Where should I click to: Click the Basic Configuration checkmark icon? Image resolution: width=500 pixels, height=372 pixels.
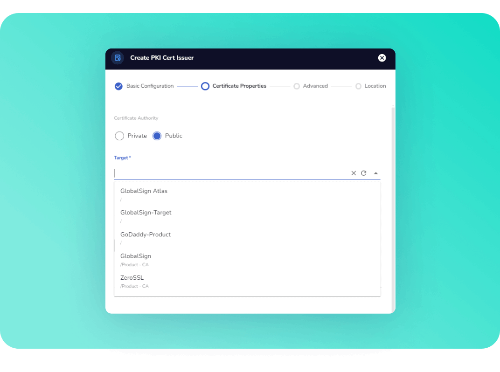[118, 86]
